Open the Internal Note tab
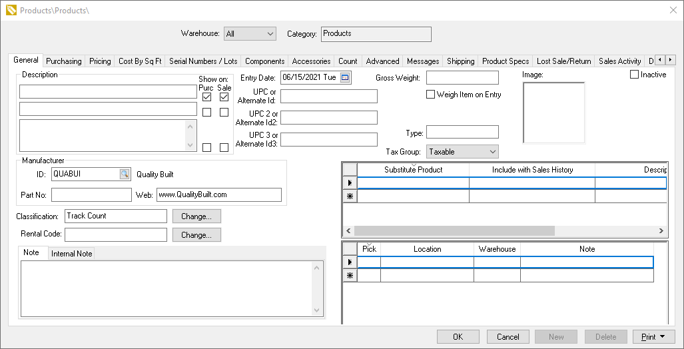This screenshot has height=349, width=684. [72, 254]
